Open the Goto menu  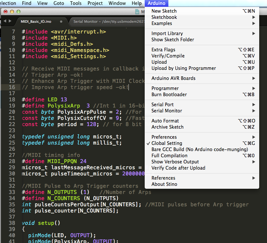click(x=59, y=3)
